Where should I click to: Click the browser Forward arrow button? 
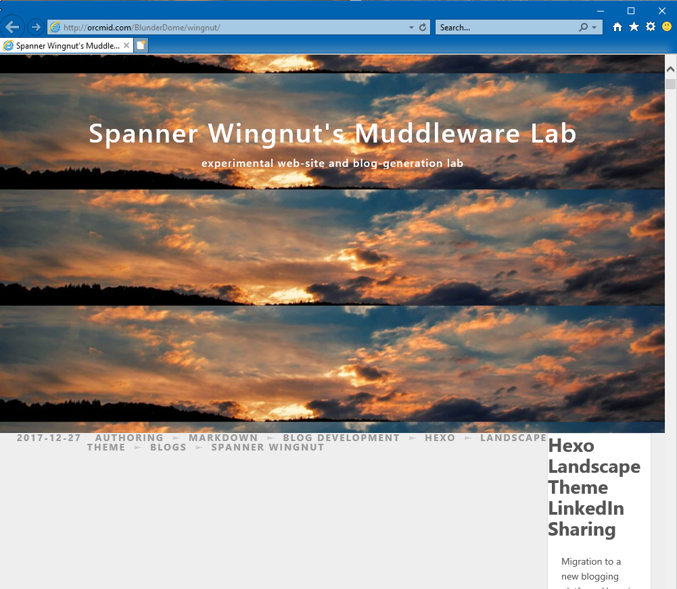coord(35,28)
